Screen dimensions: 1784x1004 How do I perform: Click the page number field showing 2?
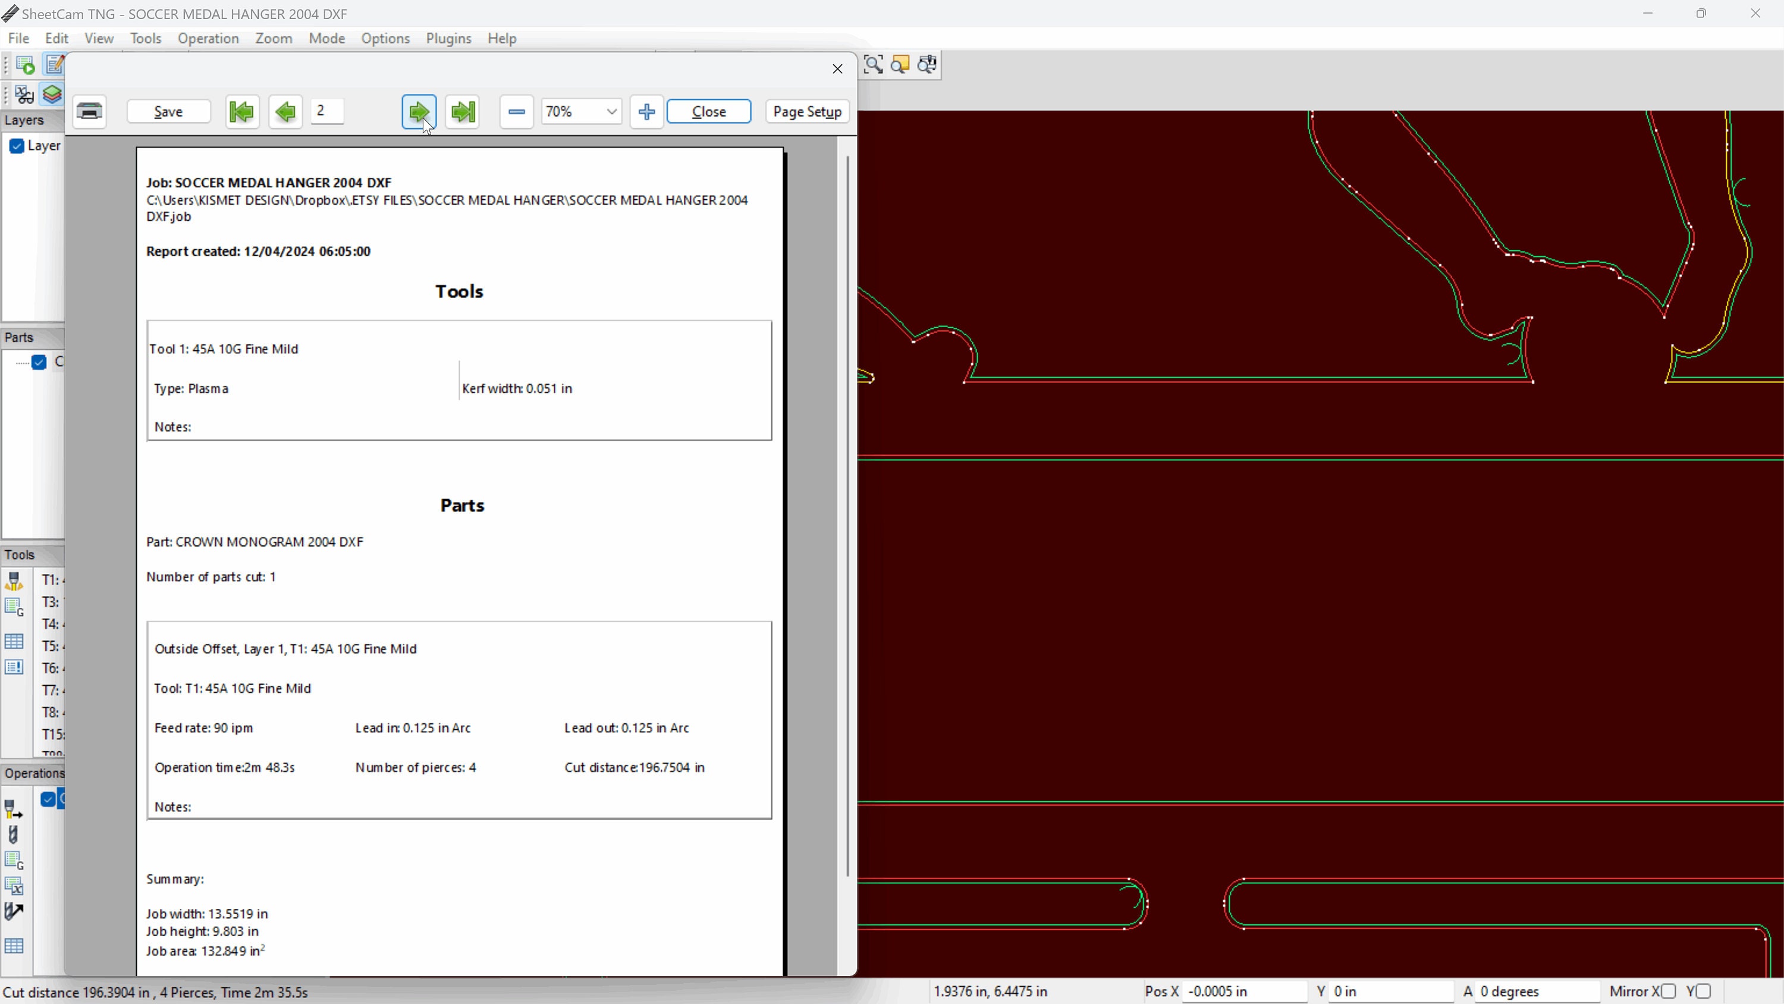[326, 111]
